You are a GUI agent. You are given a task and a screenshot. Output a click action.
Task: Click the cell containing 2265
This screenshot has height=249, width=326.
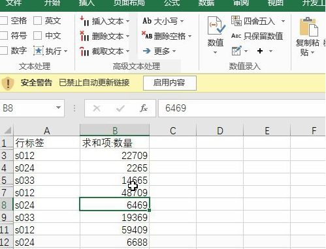[115, 168]
